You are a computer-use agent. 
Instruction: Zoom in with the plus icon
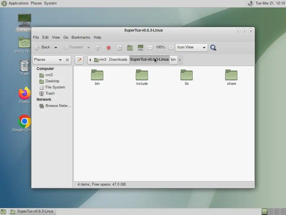171,48
